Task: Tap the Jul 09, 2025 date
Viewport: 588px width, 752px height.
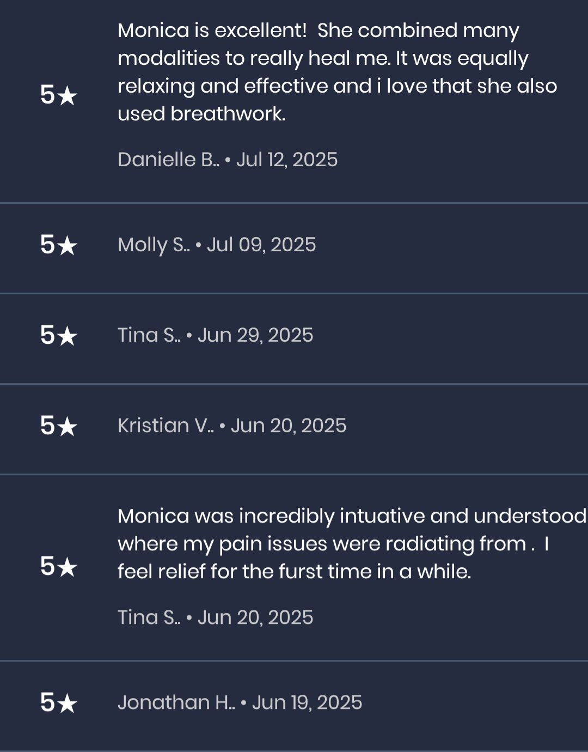Action: click(x=261, y=245)
